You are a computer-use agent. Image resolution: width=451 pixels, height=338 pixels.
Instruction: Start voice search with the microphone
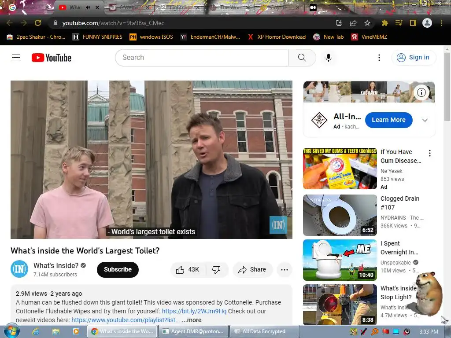click(x=328, y=58)
